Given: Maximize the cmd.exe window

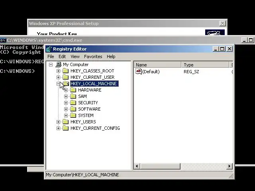Looking at the screenshot, I should point(251,40).
